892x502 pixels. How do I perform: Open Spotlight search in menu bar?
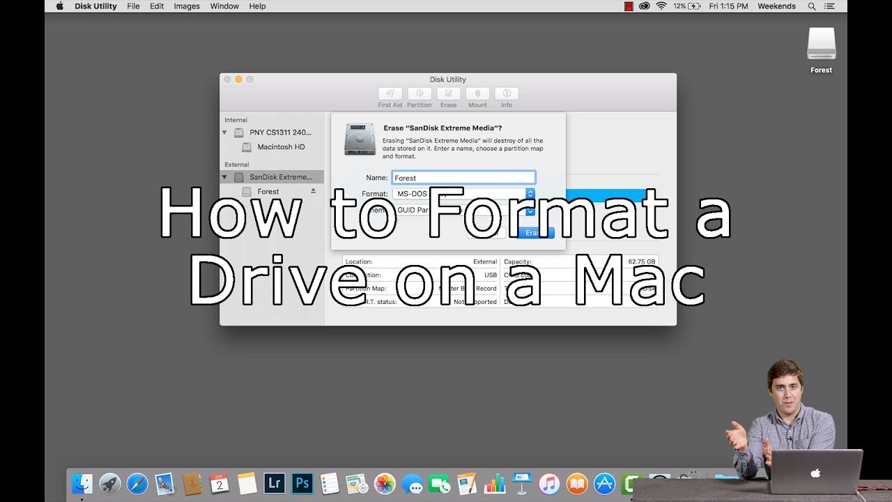pyautogui.click(x=812, y=6)
